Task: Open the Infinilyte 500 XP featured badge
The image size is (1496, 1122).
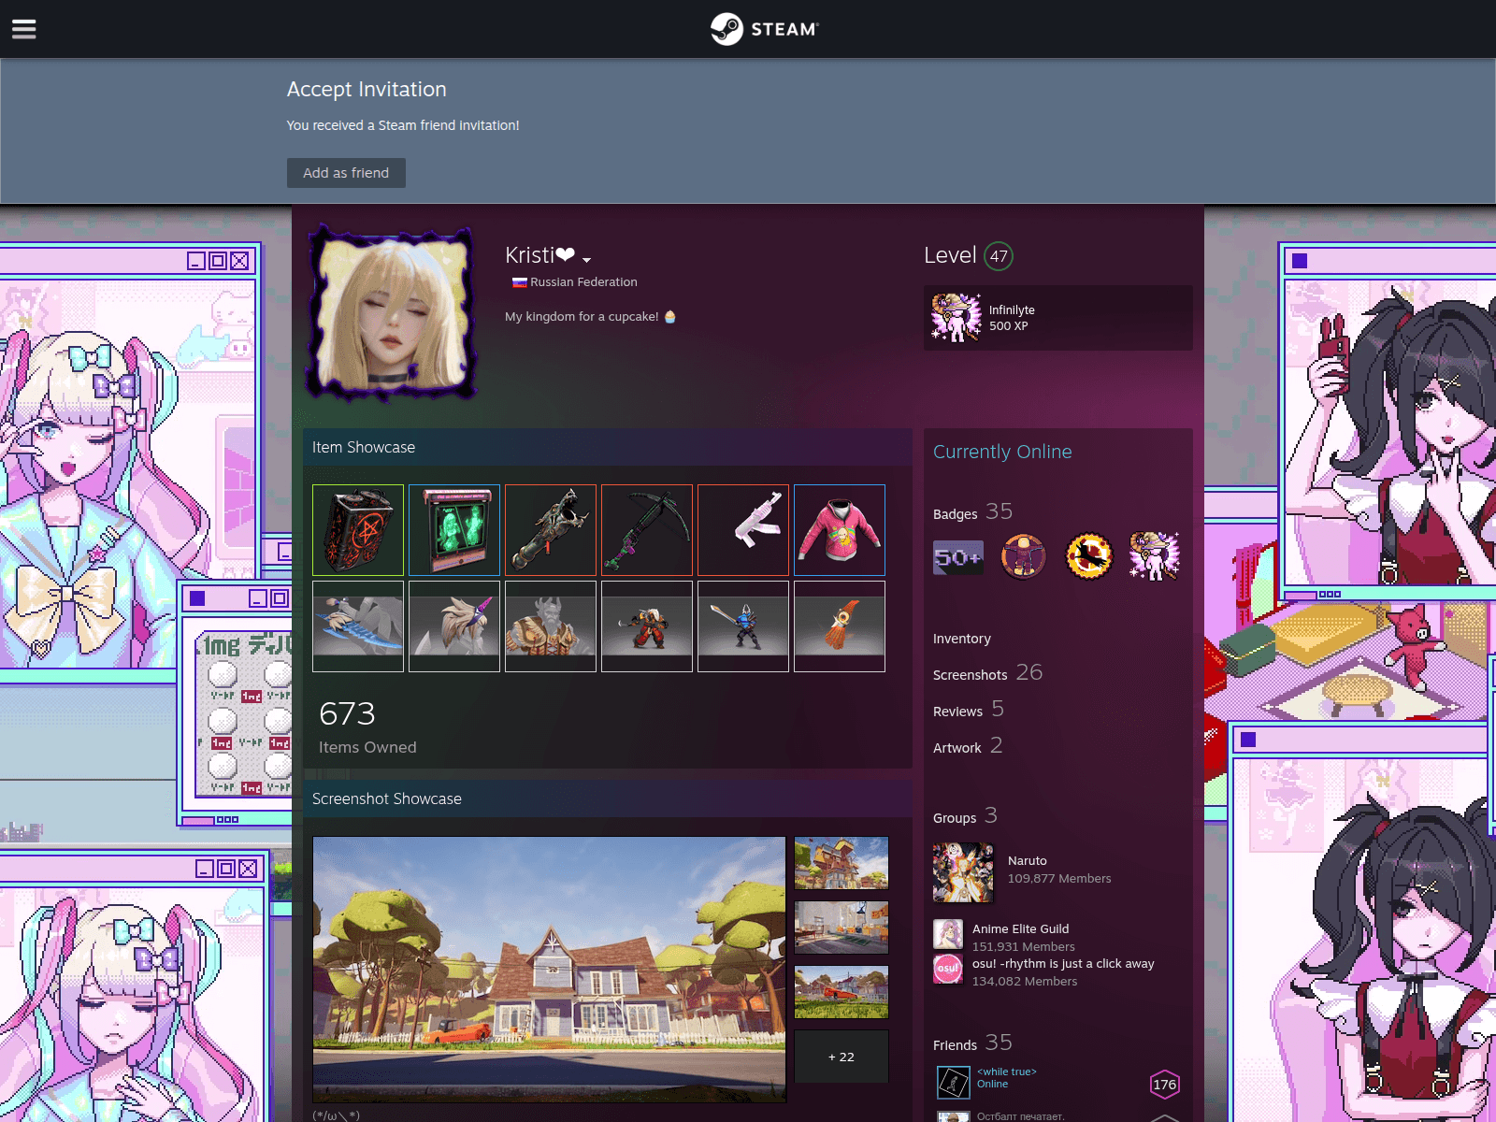Action: pyautogui.click(x=1057, y=318)
